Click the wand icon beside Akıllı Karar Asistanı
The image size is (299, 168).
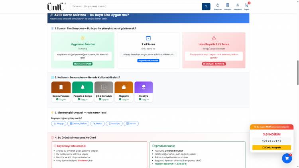tap(51, 15)
